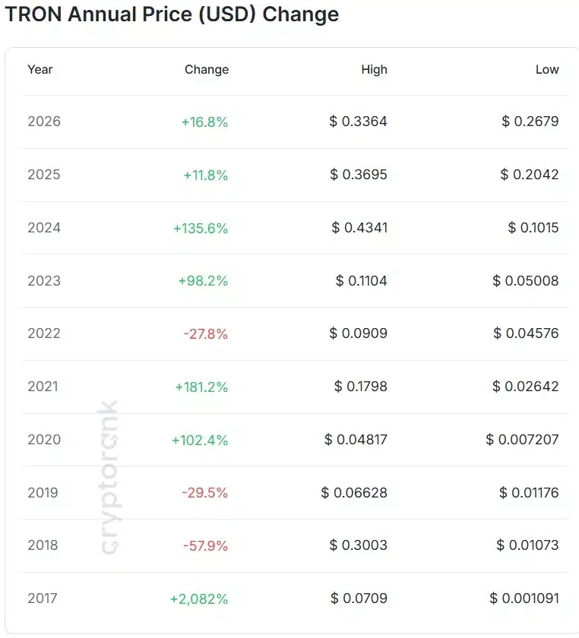Select the 2026 year row label
This screenshot has width=579, height=638.
click(x=44, y=122)
